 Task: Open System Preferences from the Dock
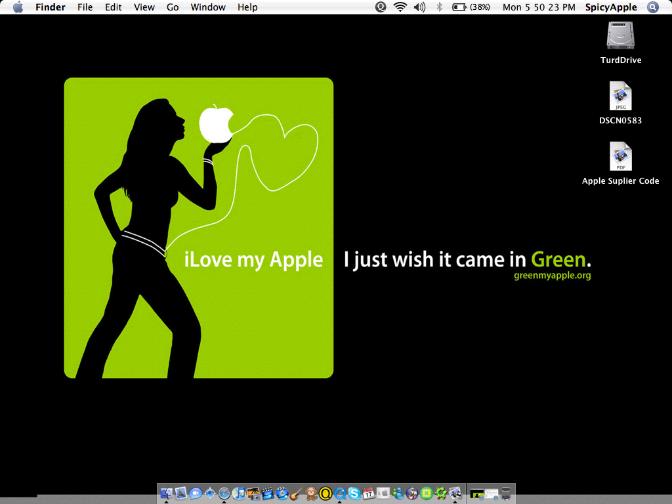click(x=383, y=493)
